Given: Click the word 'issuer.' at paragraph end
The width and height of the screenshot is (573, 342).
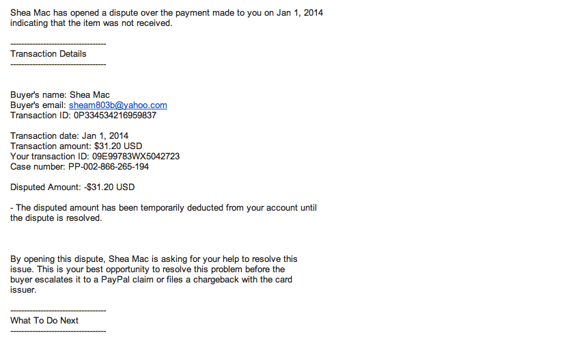Looking at the screenshot, I should (23, 289).
